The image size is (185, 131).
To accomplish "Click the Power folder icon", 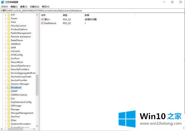I will coord(8,19).
